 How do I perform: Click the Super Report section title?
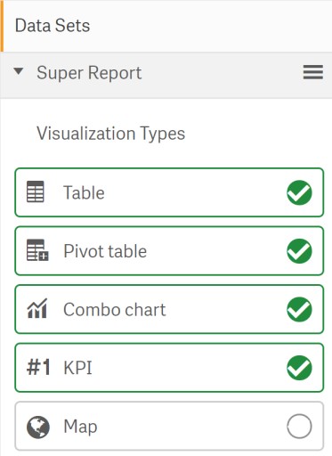[x=89, y=73]
